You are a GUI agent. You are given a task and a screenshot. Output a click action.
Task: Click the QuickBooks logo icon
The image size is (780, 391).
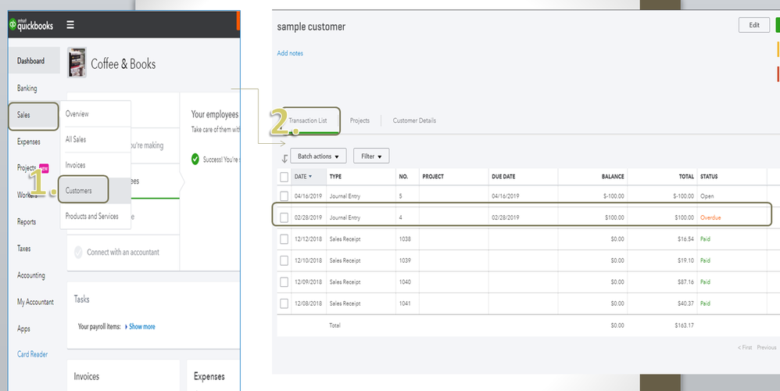click(13, 24)
